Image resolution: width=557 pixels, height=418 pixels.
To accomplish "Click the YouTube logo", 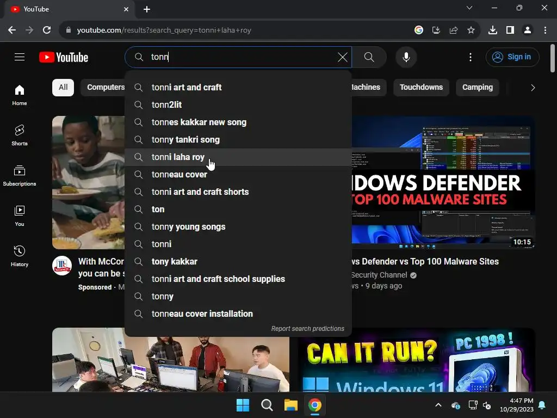I will click(64, 57).
